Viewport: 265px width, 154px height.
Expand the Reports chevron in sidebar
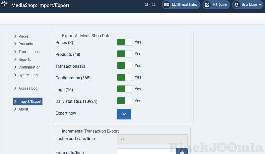15,59
